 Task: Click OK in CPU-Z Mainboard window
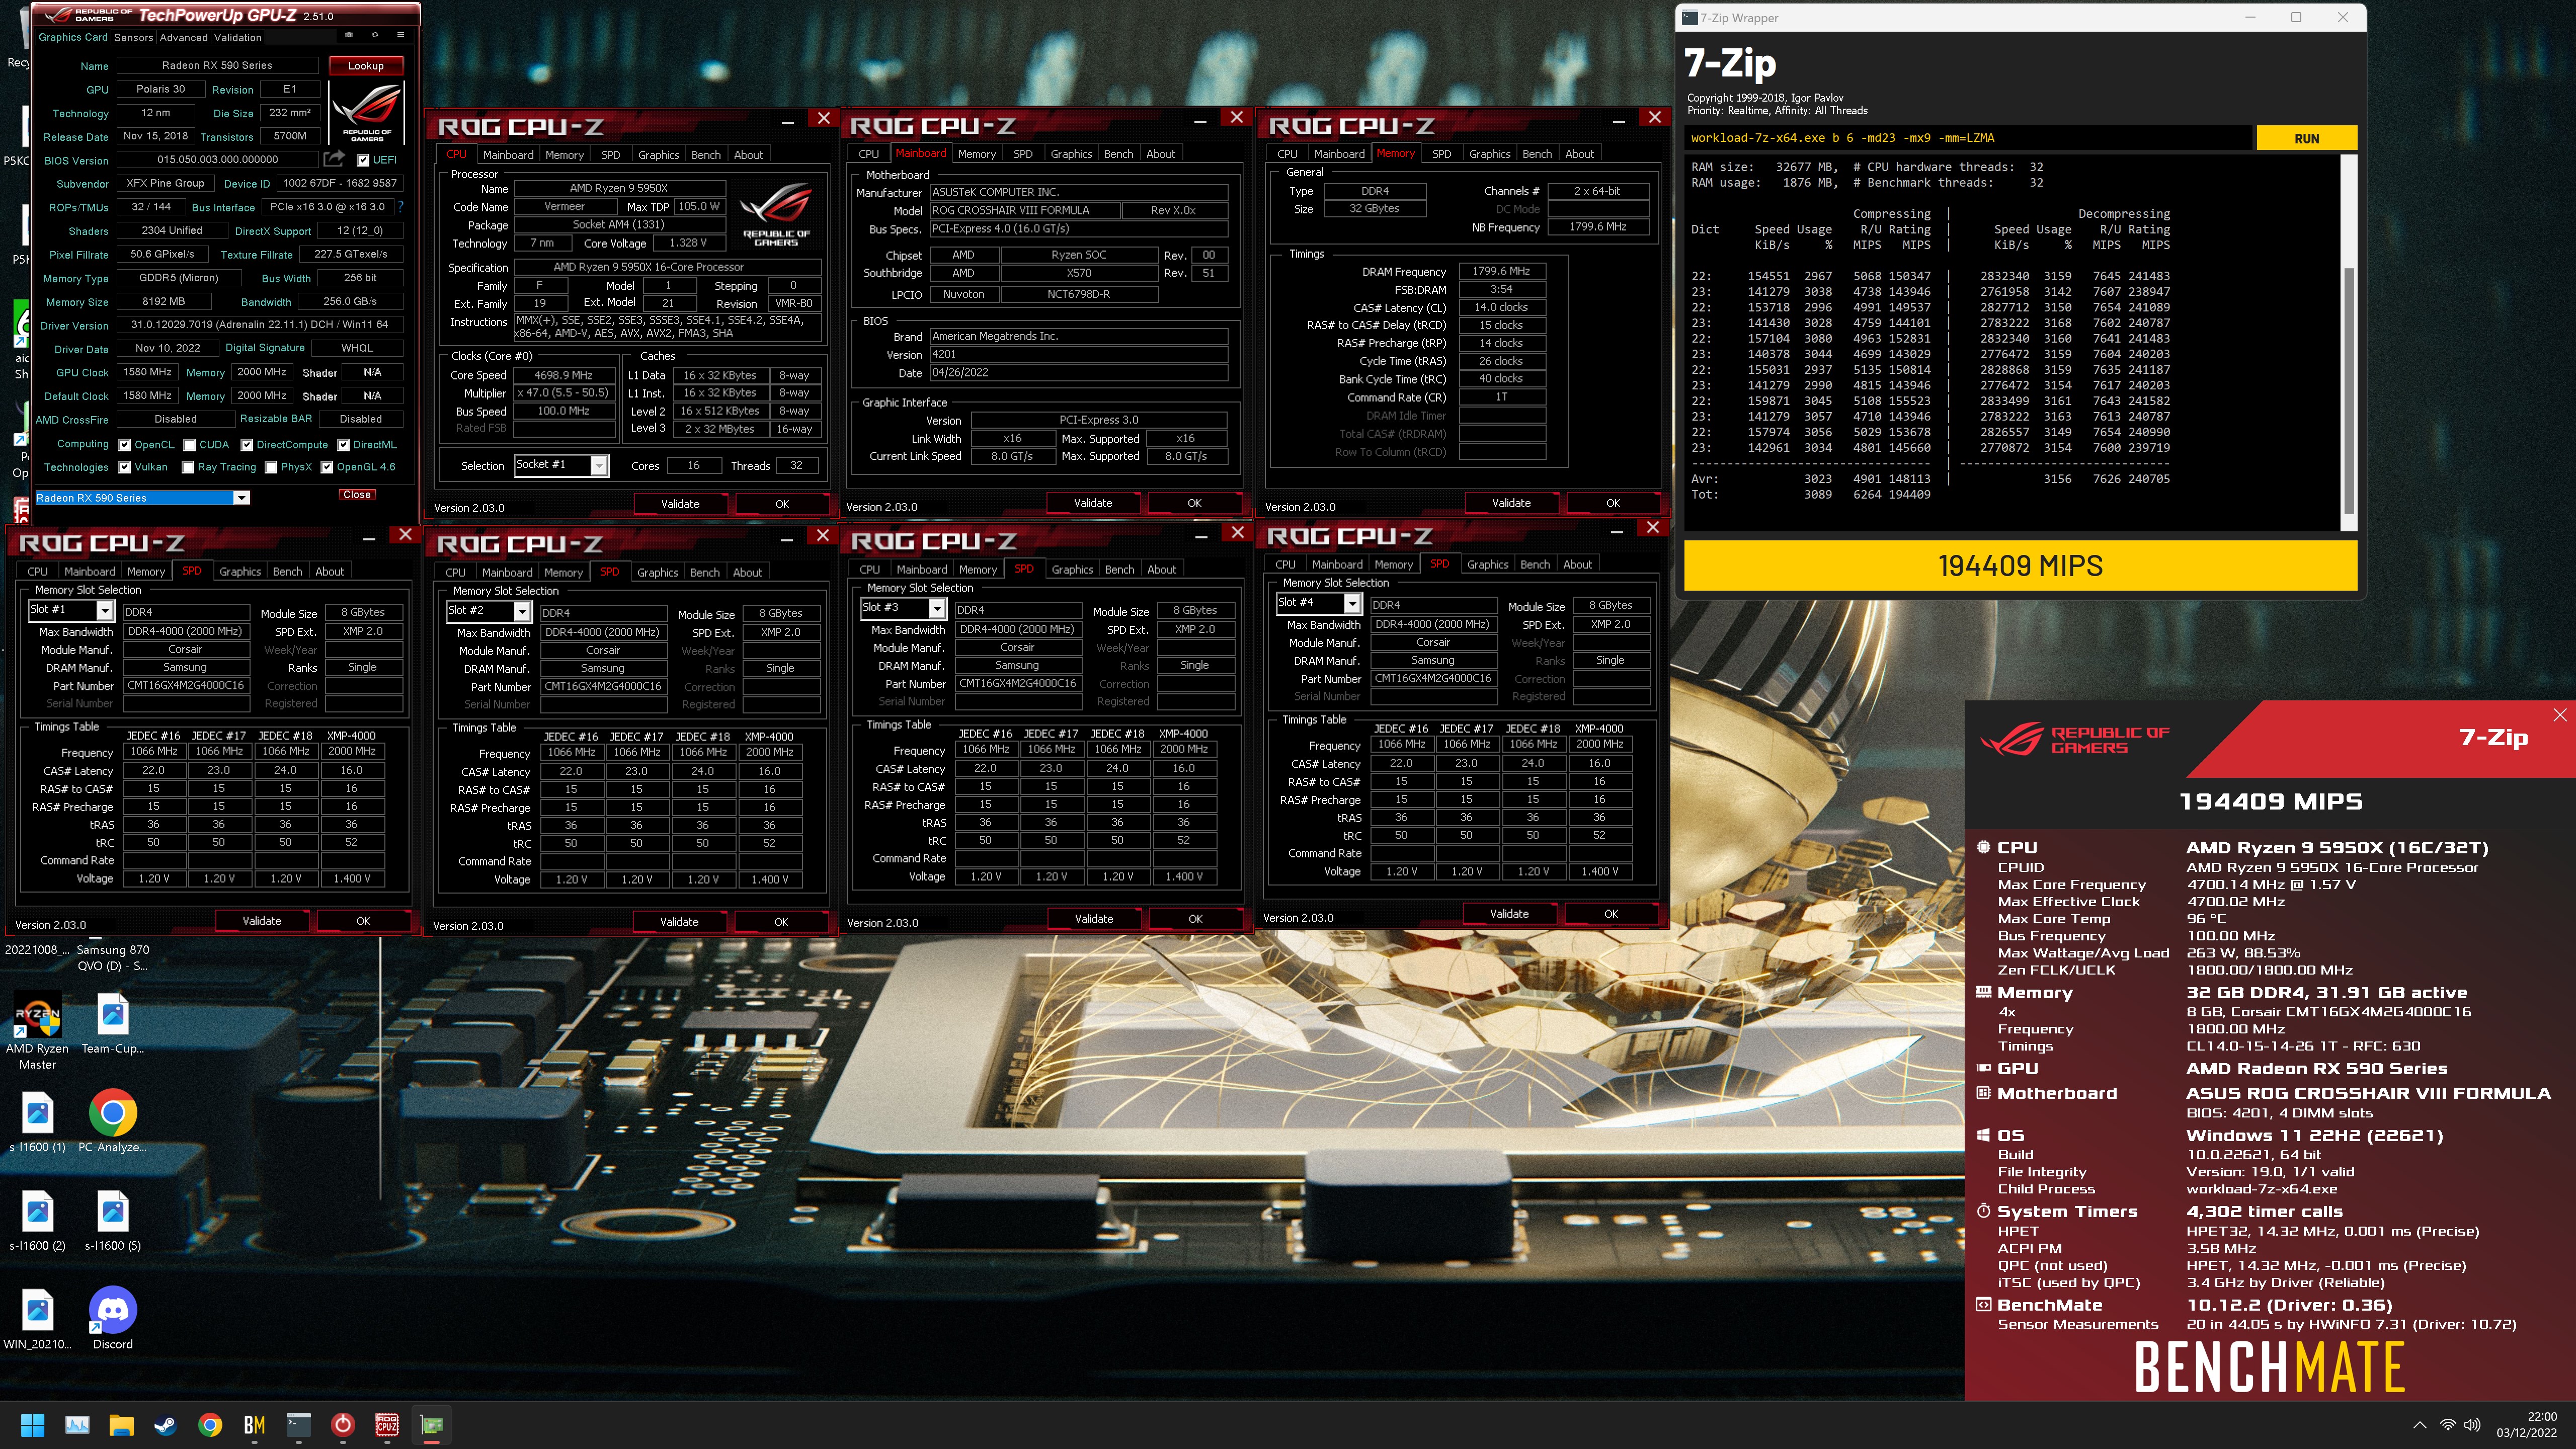point(1194,503)
